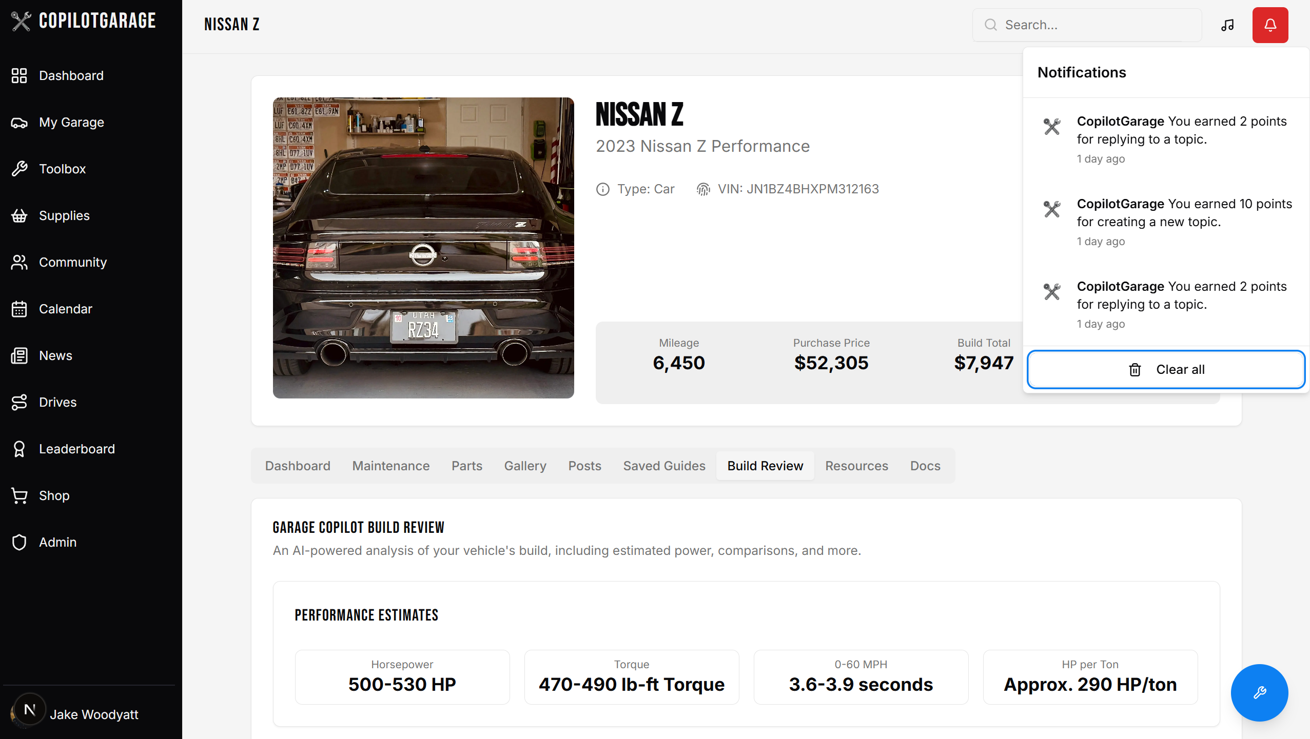This screenshot has width=1310, height=739.
Task: Click the Search input field
Action: [x=1093, y=25]
